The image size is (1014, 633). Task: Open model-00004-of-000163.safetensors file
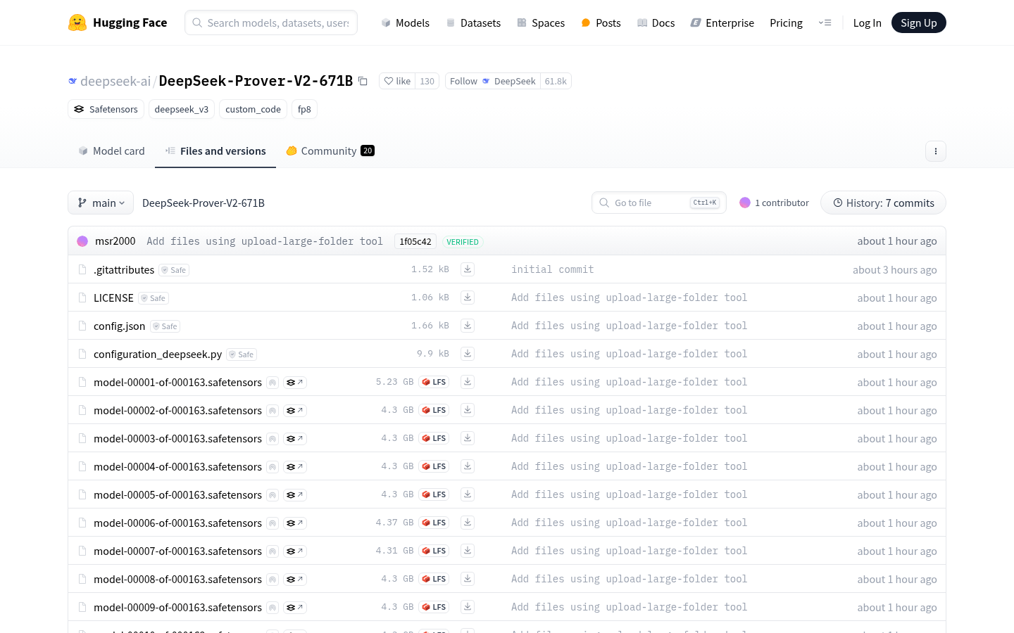coord(177,466)
